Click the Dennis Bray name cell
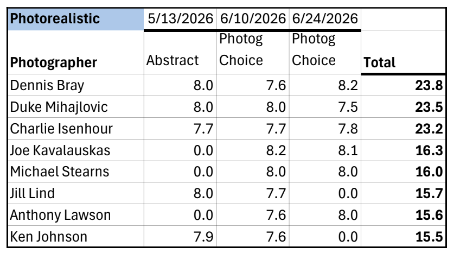Screen dimensions: 460x266 [x=76, y=85]
